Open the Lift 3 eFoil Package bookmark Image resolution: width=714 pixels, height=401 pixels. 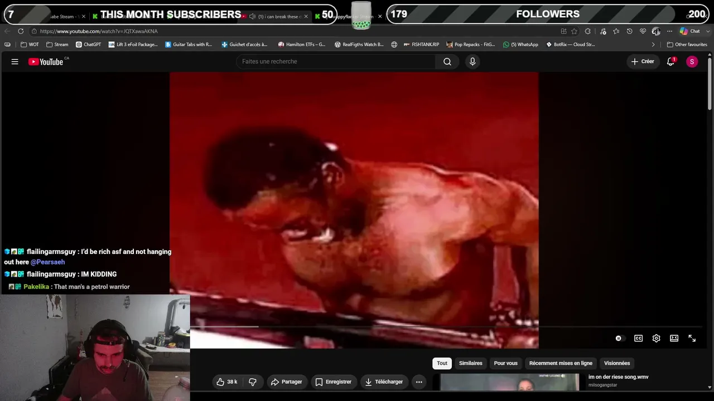[x=133, y=45]
